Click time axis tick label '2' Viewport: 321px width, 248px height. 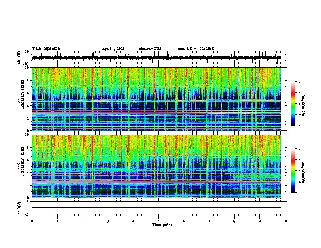(x=83, y=221)
